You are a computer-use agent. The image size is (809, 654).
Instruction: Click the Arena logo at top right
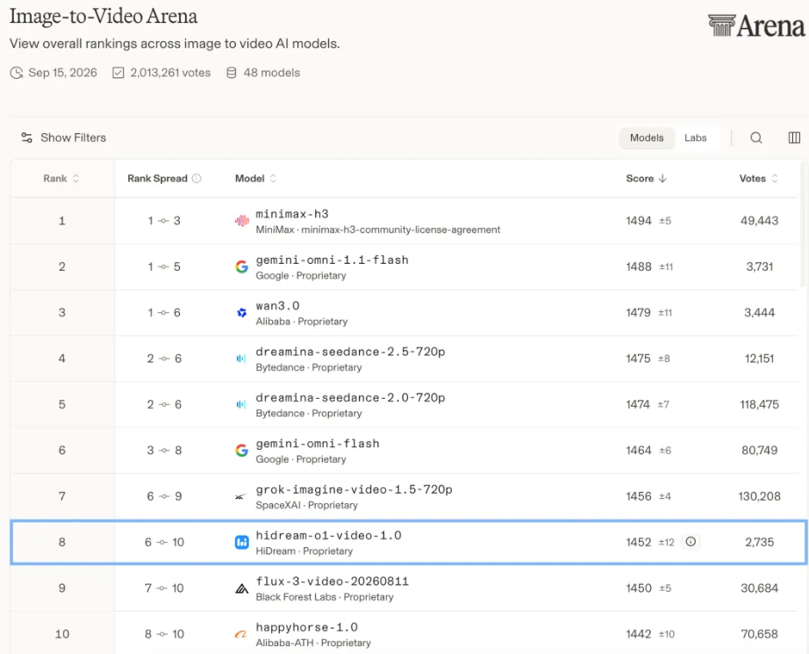point(755,25)
